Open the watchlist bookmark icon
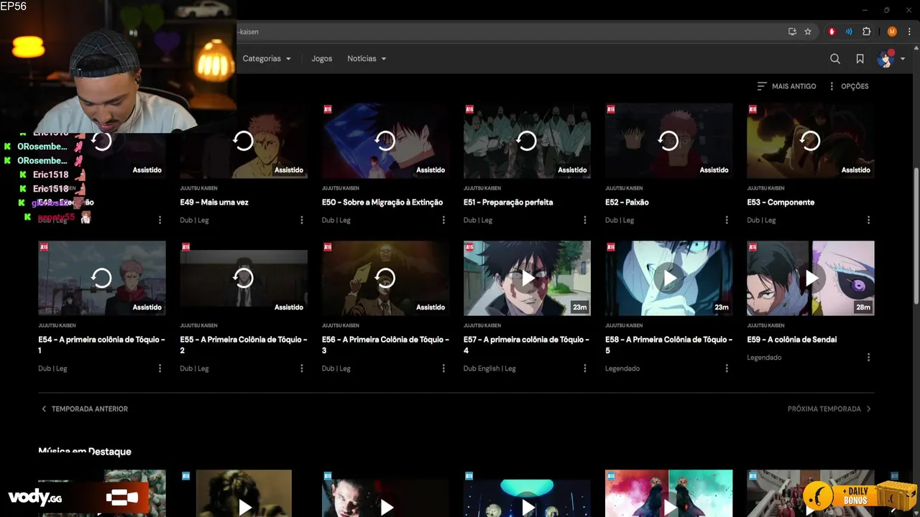The image size is (920, 517). pyautogui.click(x=860, y=59)
